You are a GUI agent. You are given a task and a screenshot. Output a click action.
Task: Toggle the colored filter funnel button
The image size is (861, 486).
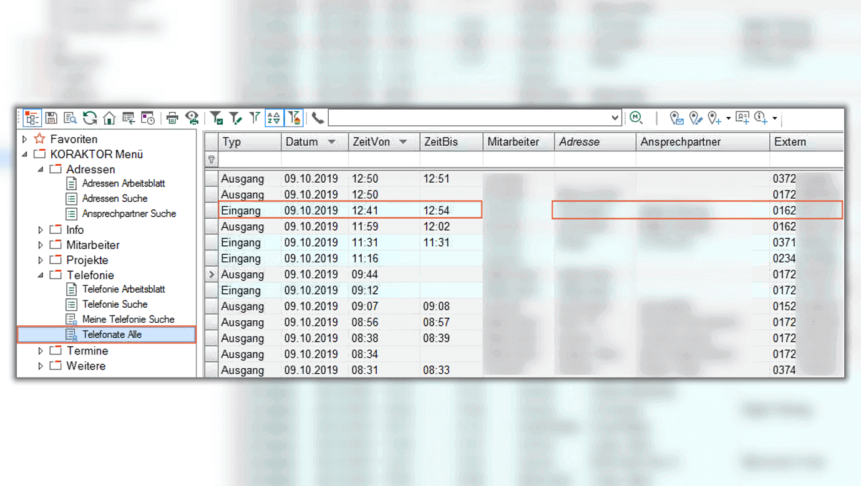coord(294,118)
